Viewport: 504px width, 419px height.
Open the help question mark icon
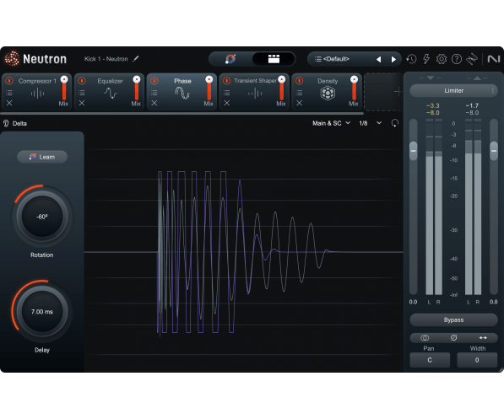click(457, 59)
